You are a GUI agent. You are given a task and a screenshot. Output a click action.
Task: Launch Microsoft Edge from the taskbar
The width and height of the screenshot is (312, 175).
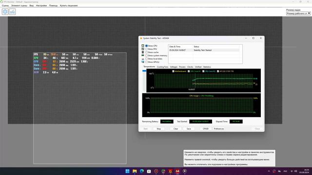pyautogui.click(x=142, y=171)
